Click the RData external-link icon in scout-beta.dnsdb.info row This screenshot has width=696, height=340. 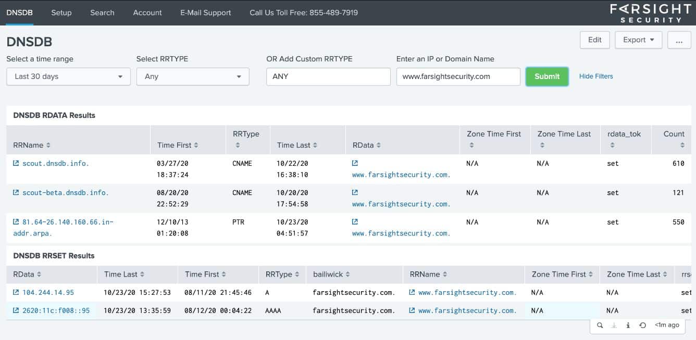pyautogui.click(x=355, y=192)
